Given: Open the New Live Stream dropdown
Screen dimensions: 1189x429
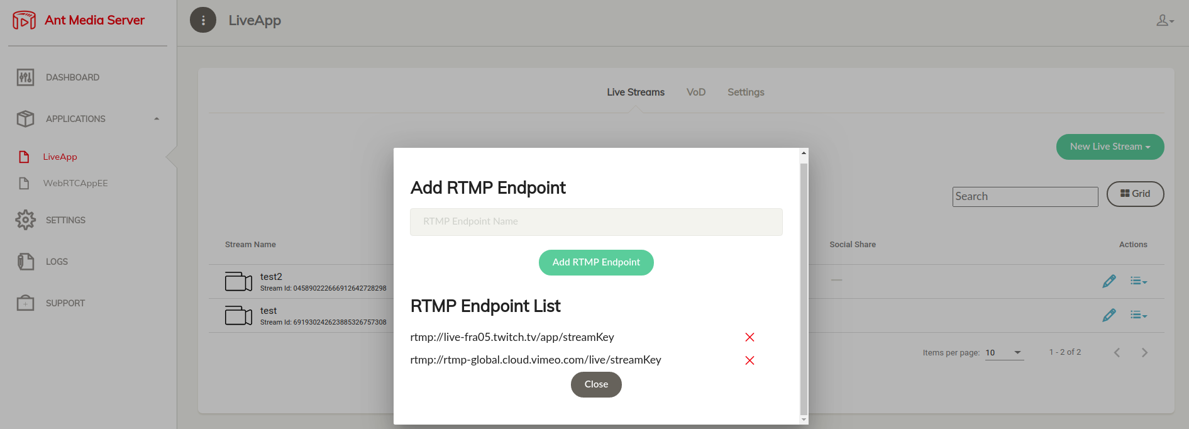Looking at the screenshot, I should [x=1110, y=147].
